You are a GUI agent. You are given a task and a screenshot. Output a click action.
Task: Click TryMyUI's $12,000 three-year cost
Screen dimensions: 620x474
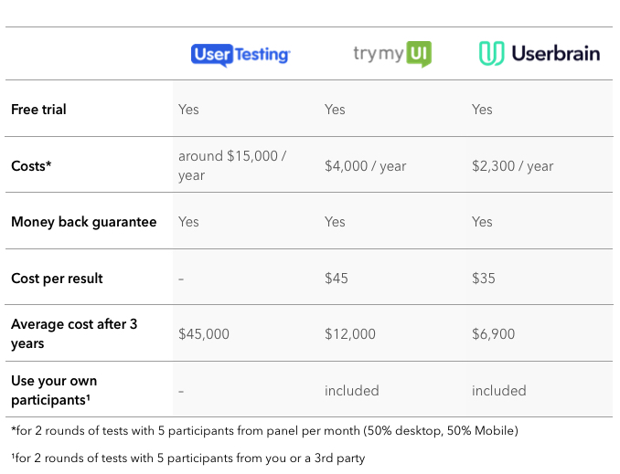pos(350,334)
